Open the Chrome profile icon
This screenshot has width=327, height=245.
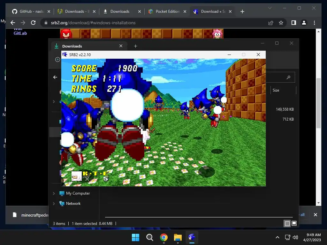click(x=304, y=23)
